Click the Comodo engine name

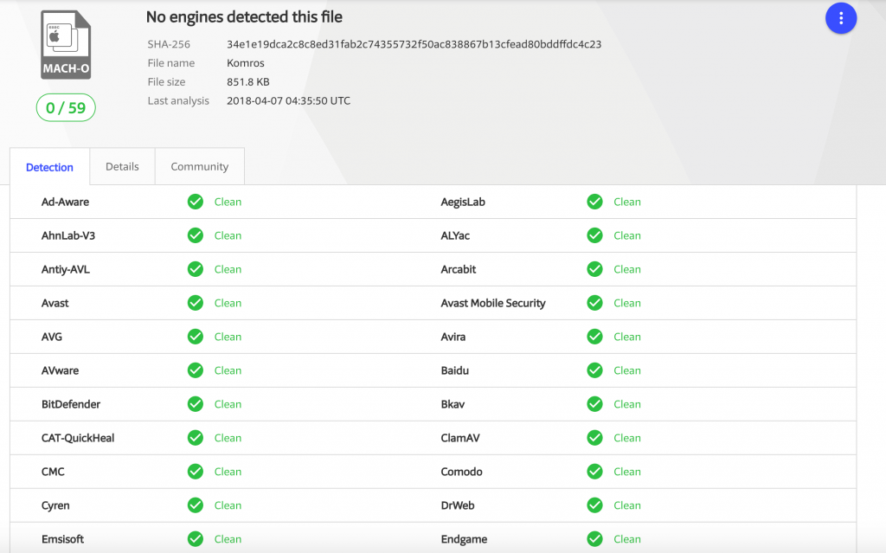462,472
